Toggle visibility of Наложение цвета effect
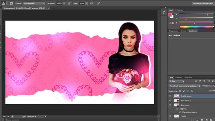 [180, 112]
